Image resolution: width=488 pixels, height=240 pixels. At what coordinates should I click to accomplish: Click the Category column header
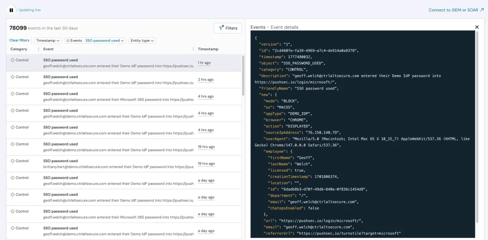(19, 49)
